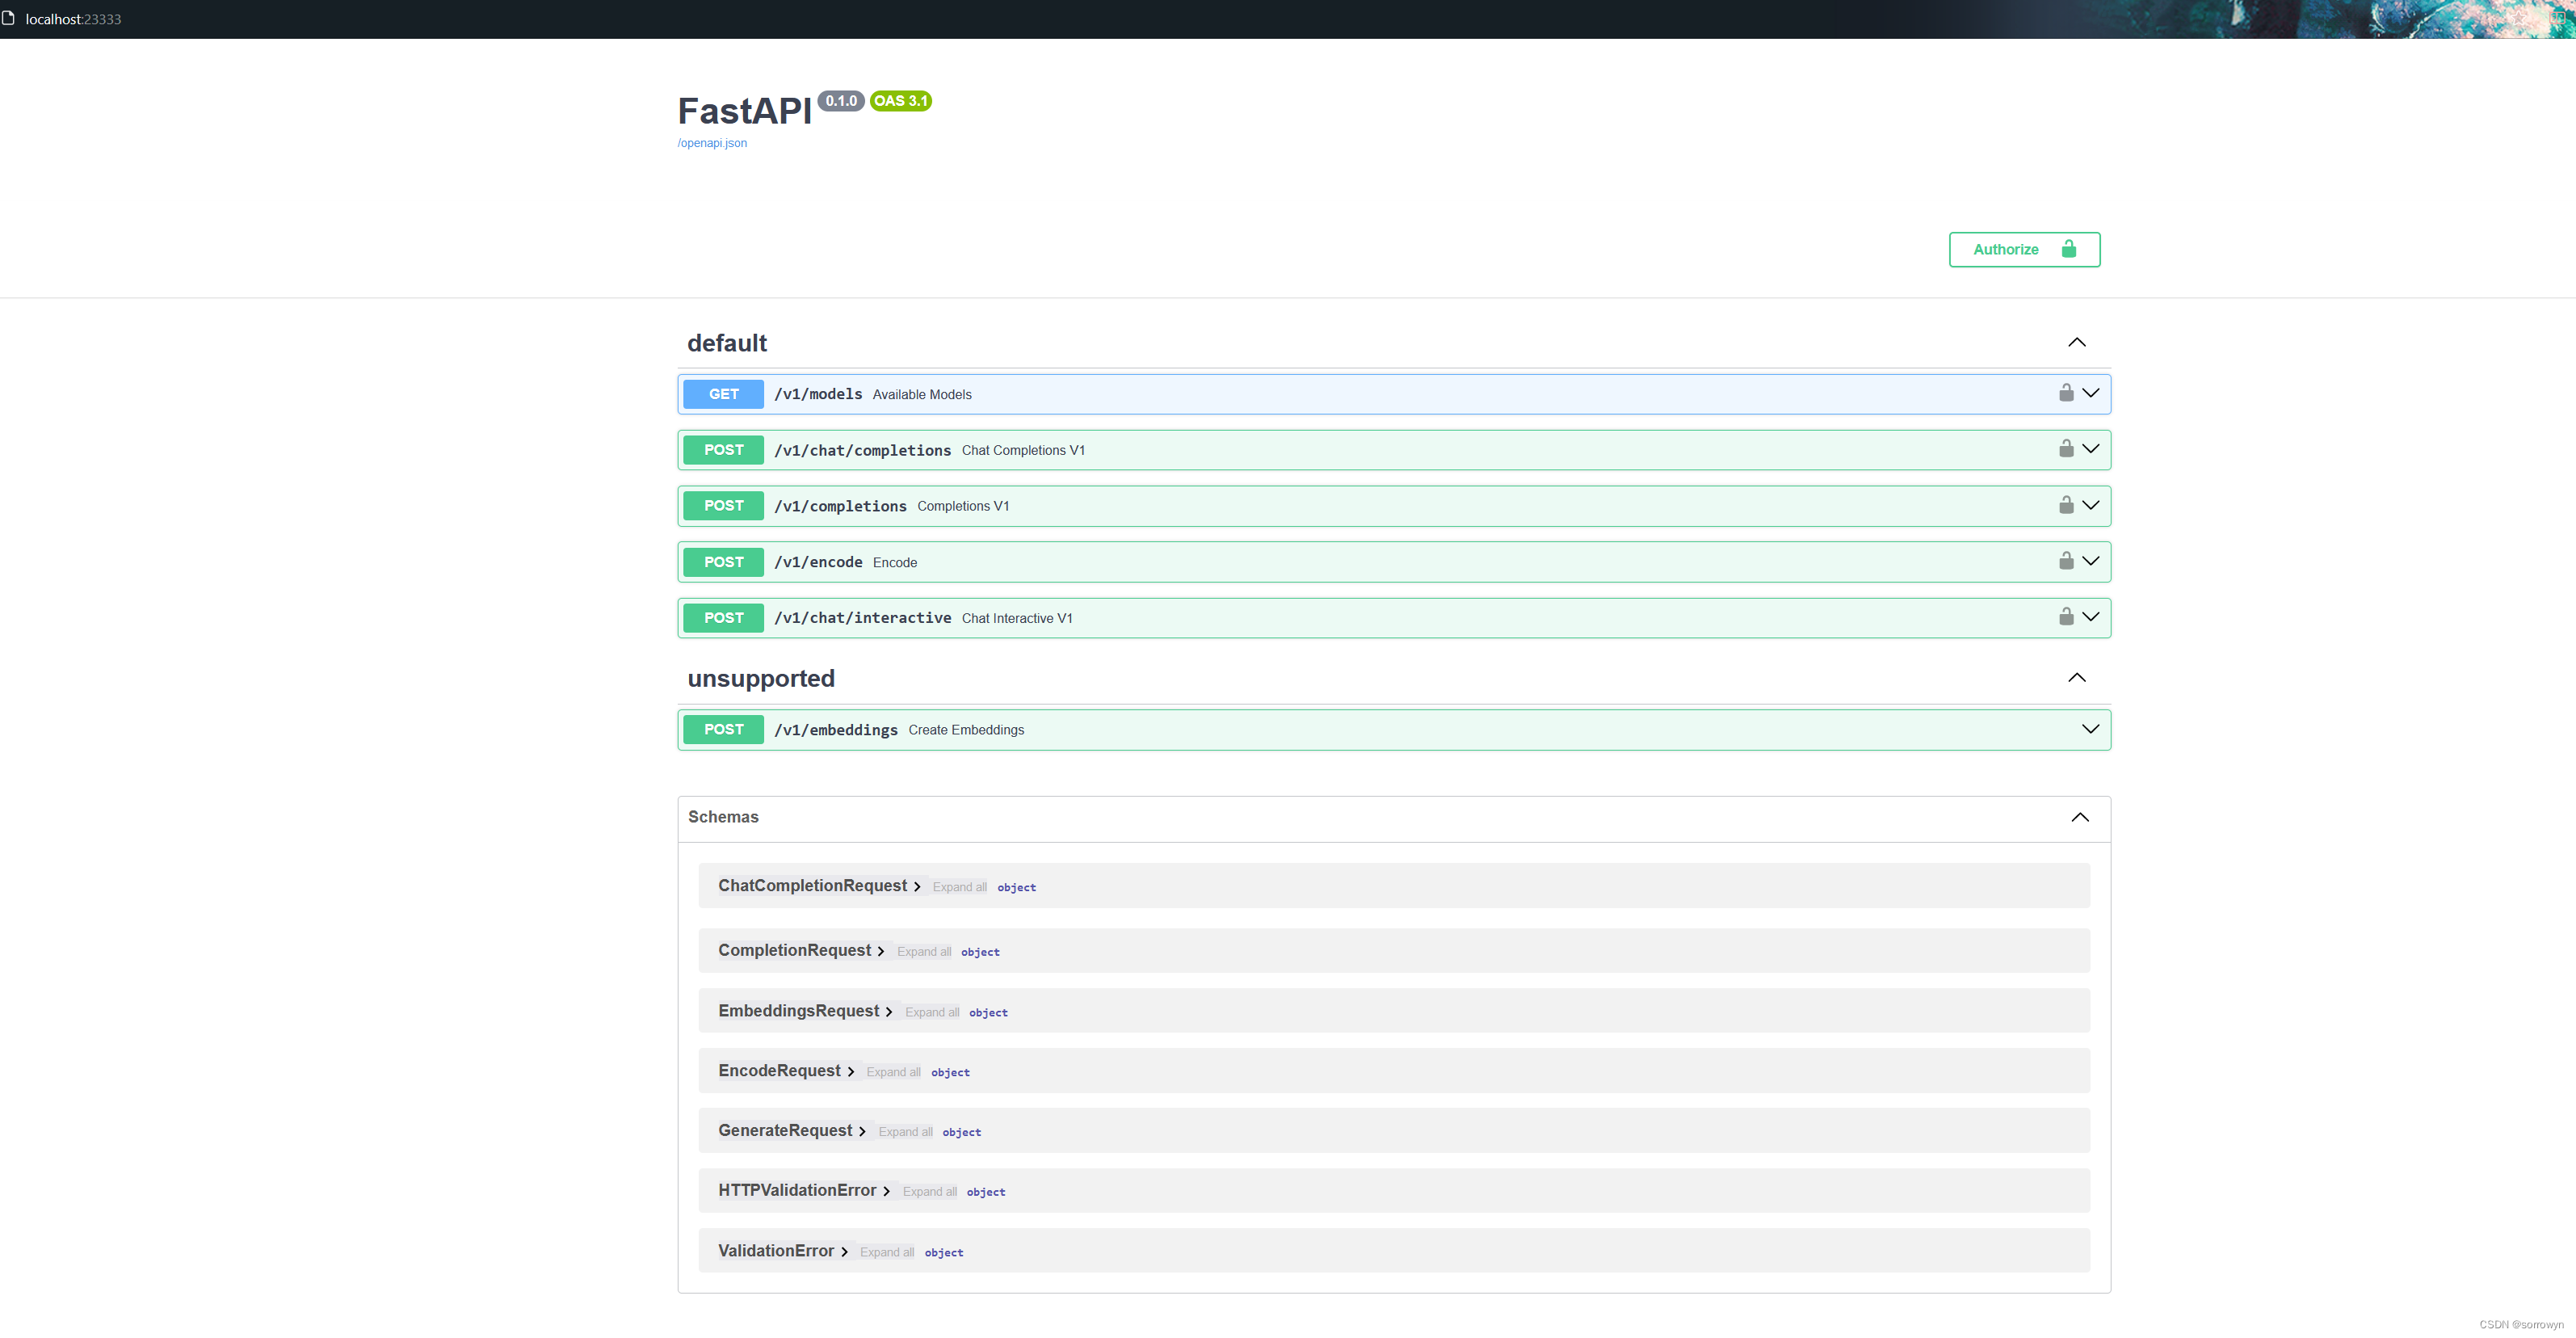Open the /openapi.json link

(712, 143)
